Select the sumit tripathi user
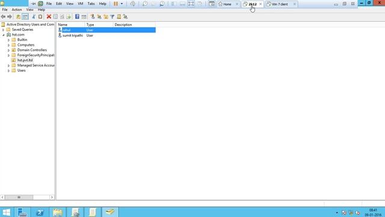 72,36
